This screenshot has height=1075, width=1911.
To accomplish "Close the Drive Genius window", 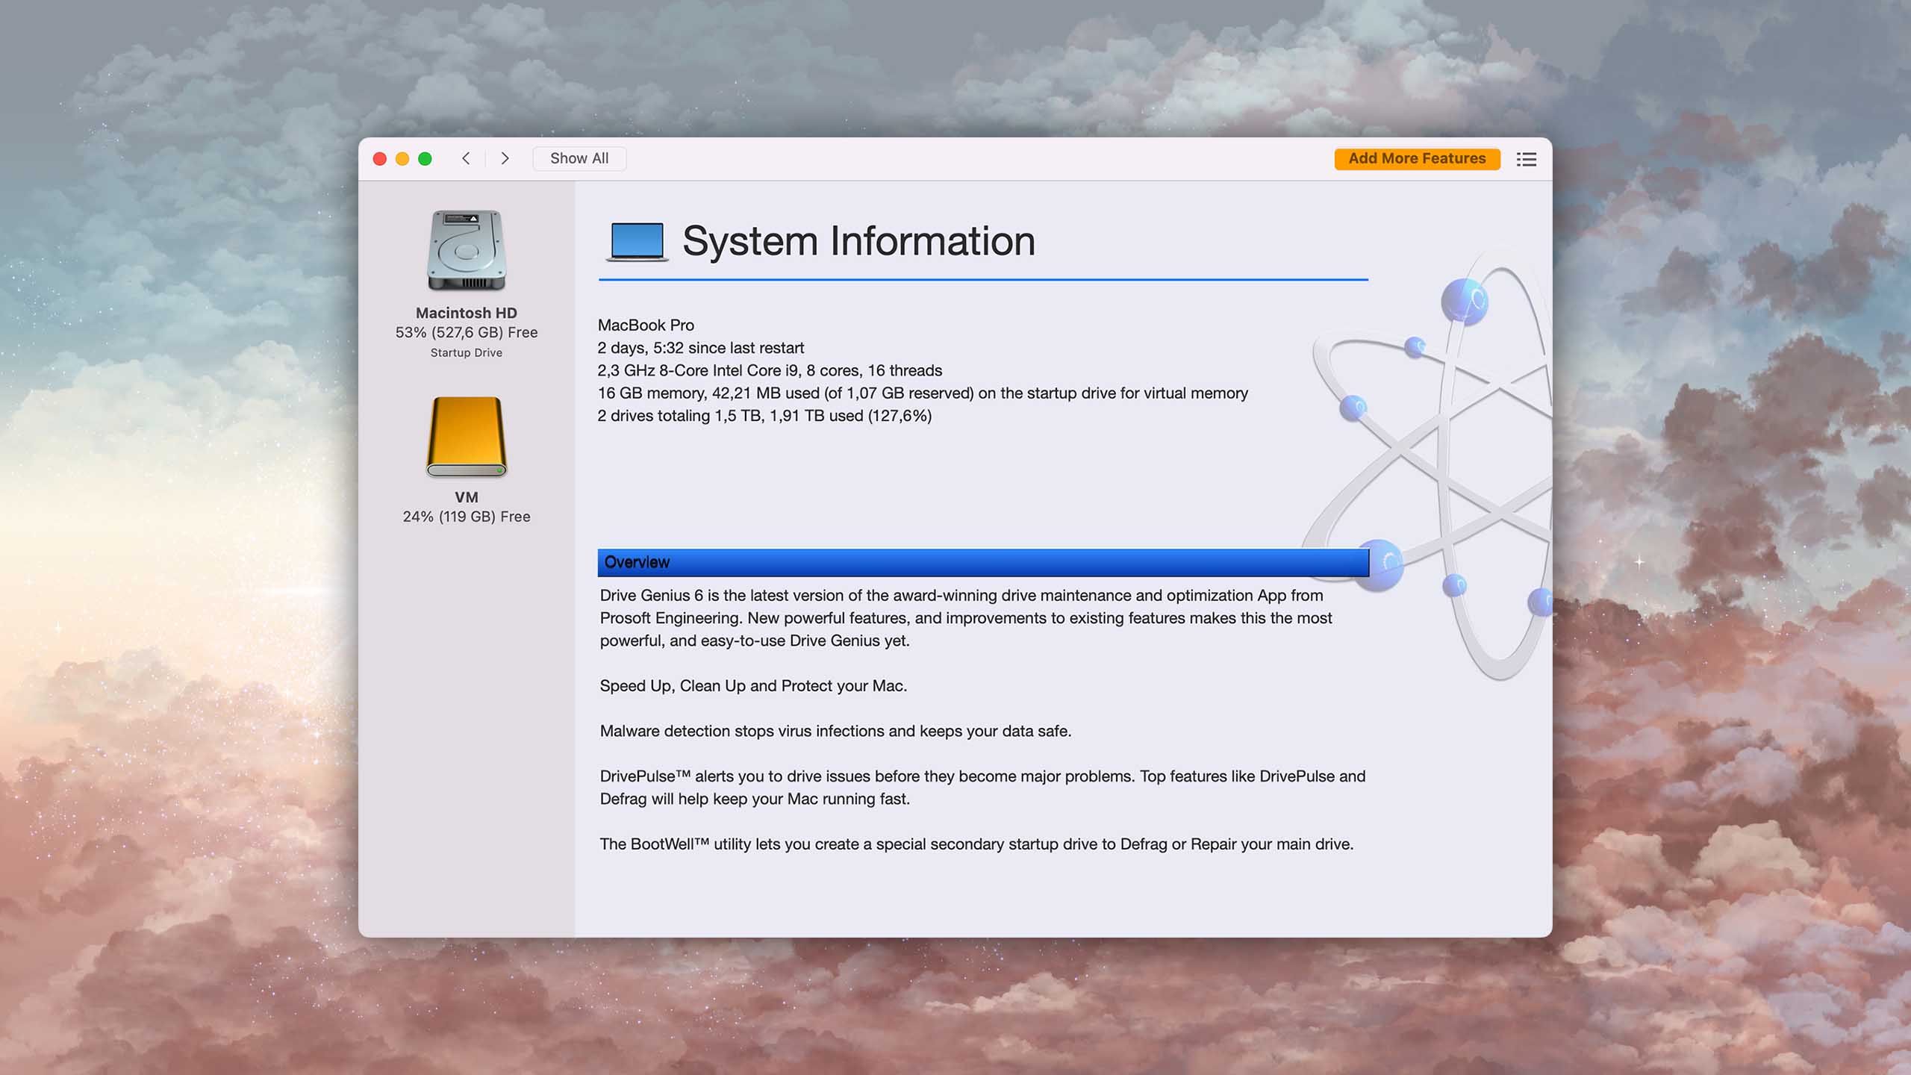I will pyautogui.click(x=380, y=158).
